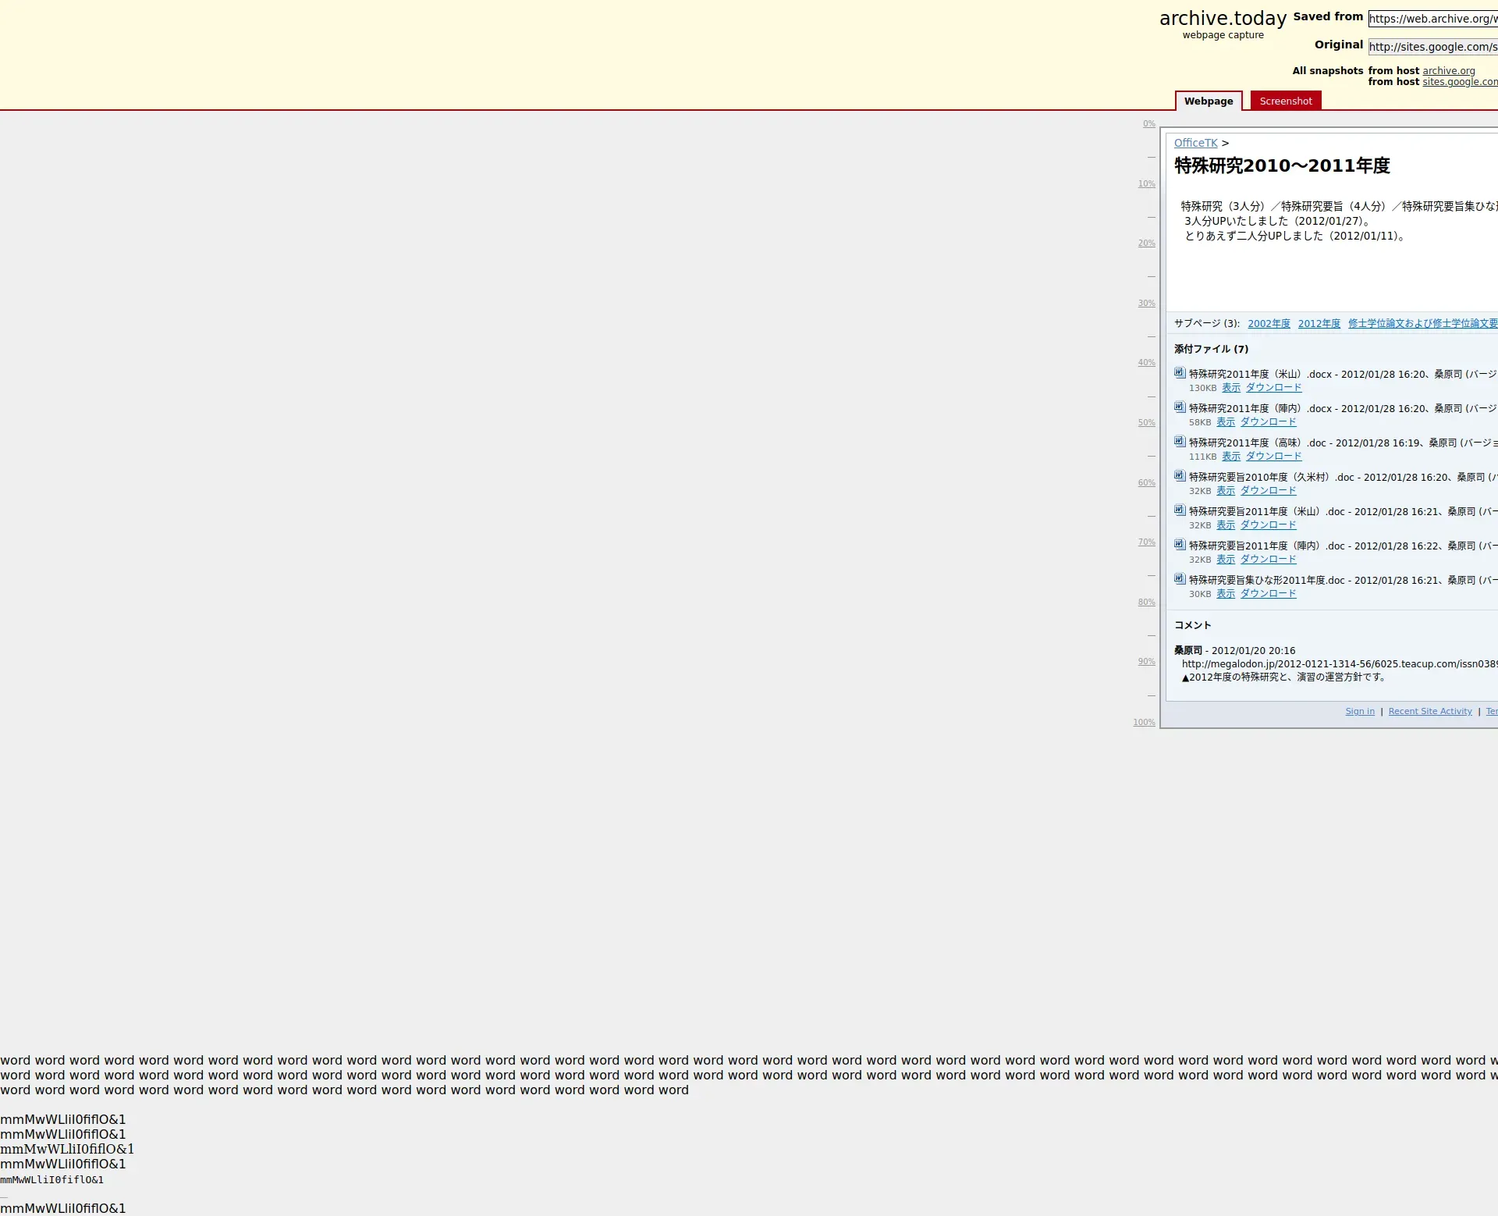
Task: Click Word icon for 特殊研究2011年度（陣内）.docx
Action: tap(1180, 407)
